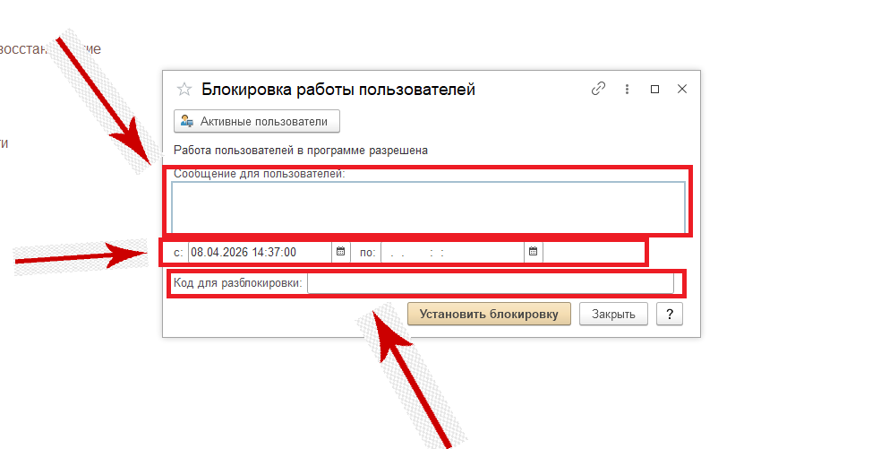Open the three-dot more options menu

click(628, 89)
